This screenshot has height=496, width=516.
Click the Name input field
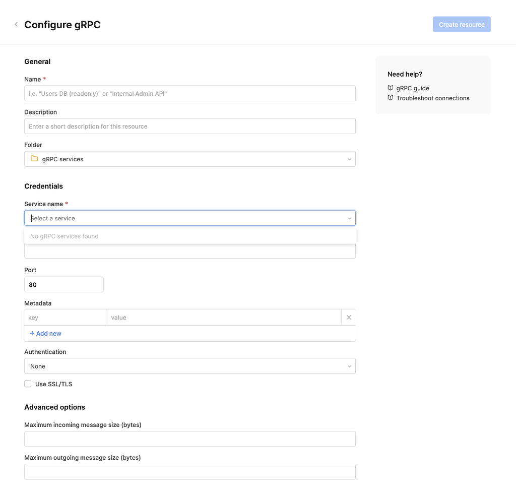(x=190, y=93)
